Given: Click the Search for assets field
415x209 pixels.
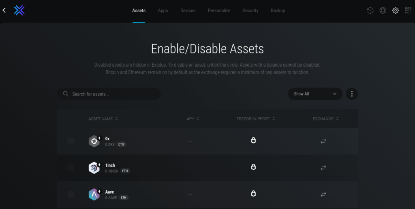Looking at the screenshot, I should click(113, 94).
